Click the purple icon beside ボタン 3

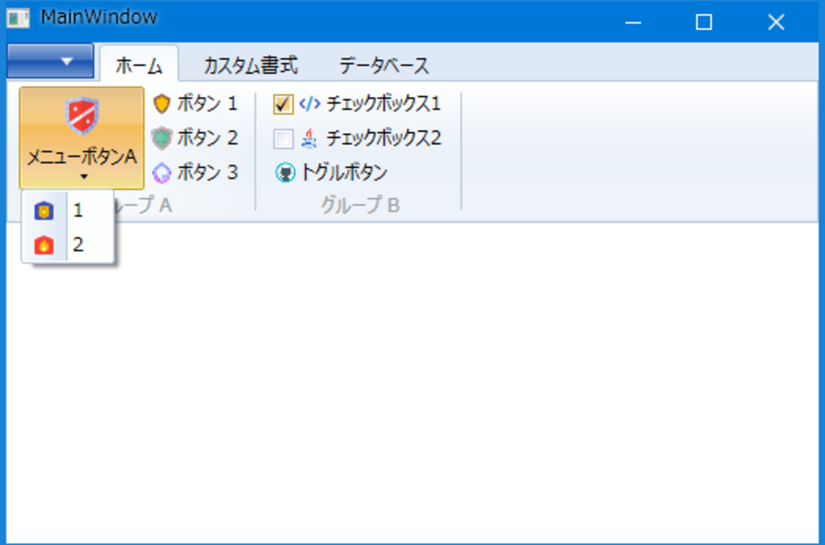tap(162, 172)
